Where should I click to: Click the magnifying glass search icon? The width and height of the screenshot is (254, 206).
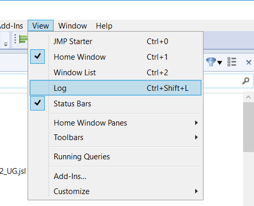(x=246, y=81)
